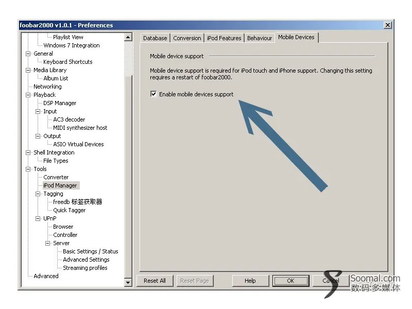Collapse the Server tree node

tap(47, 243)
